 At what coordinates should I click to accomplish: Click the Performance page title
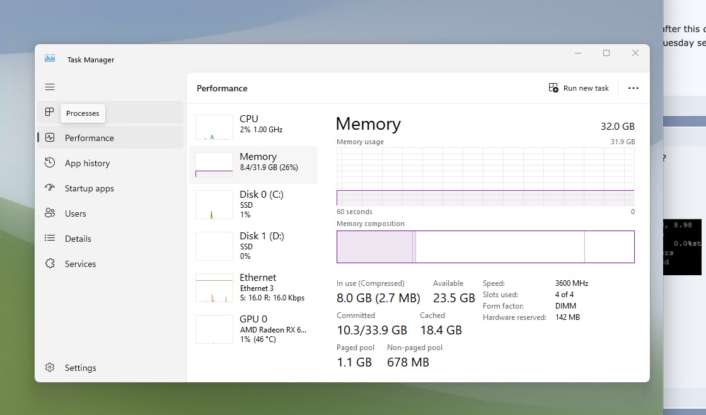pos(222,88)
